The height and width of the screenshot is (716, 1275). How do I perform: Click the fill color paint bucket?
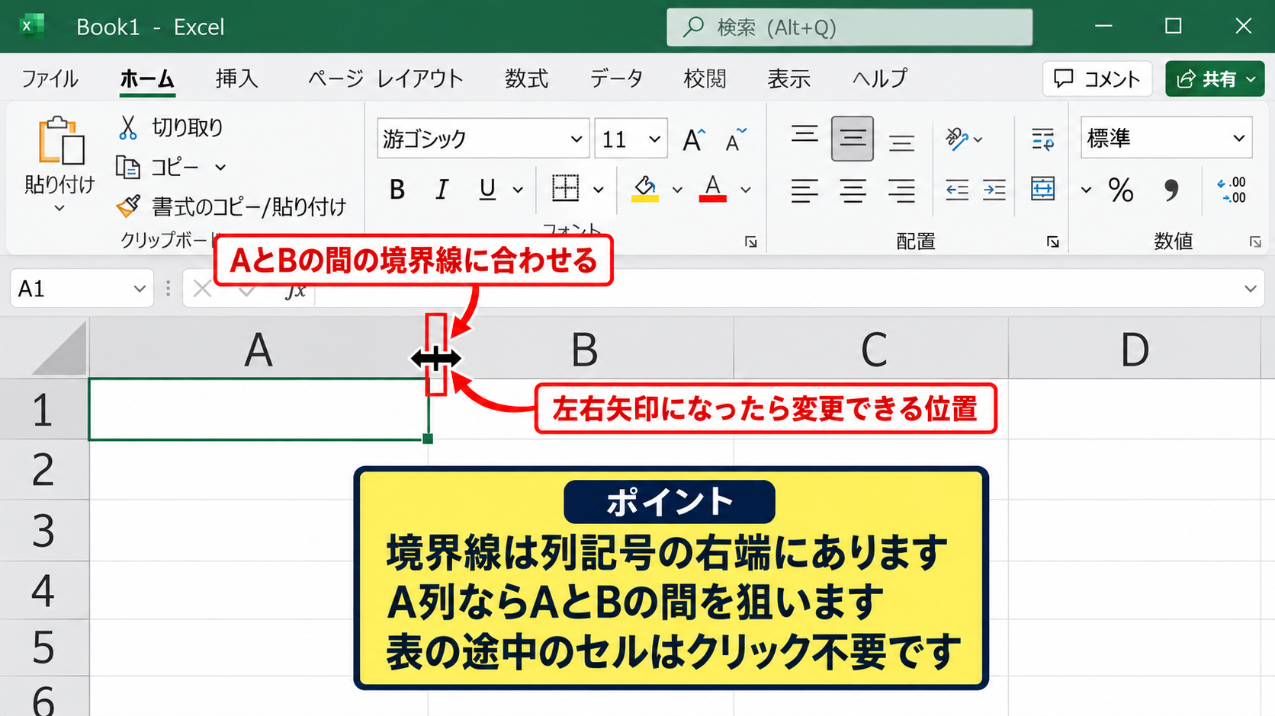pos(644,188)
